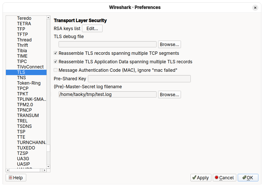264x187 pixels.
Task: Open TPM2.0 protocol preferences
Action: coord(25,104)
